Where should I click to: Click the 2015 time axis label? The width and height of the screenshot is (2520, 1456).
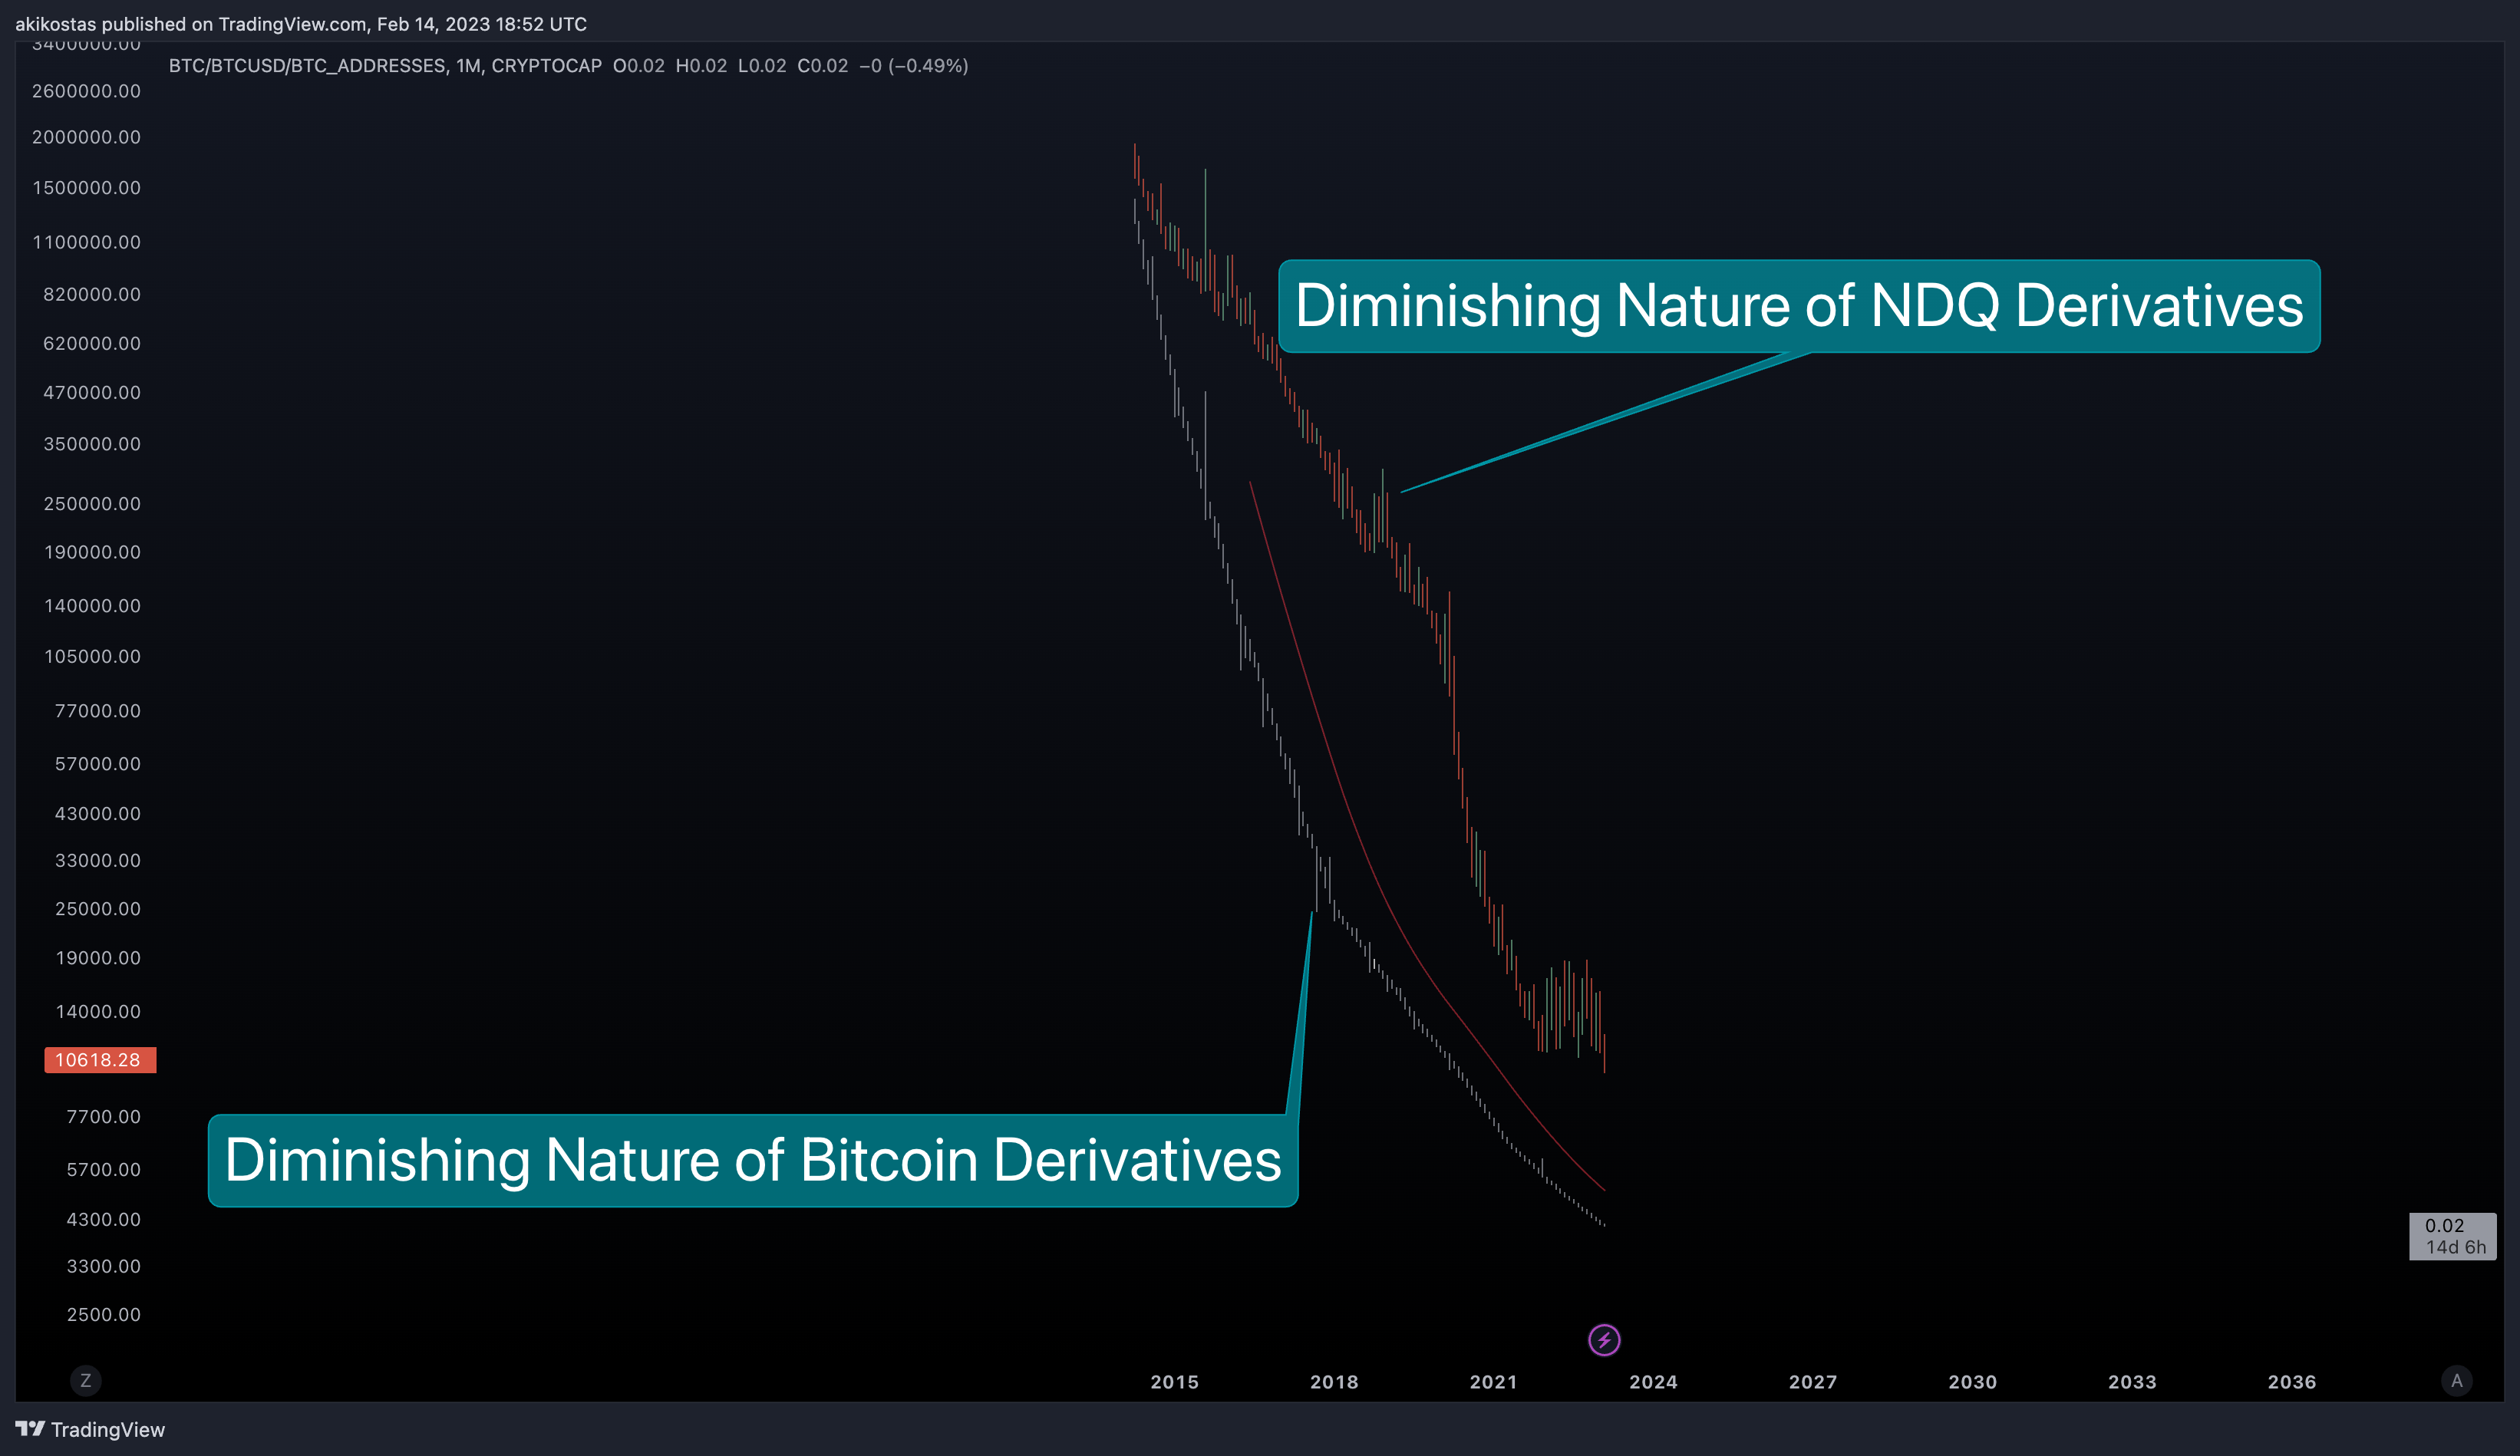pyautogui.click(x=1174, y=1382)
